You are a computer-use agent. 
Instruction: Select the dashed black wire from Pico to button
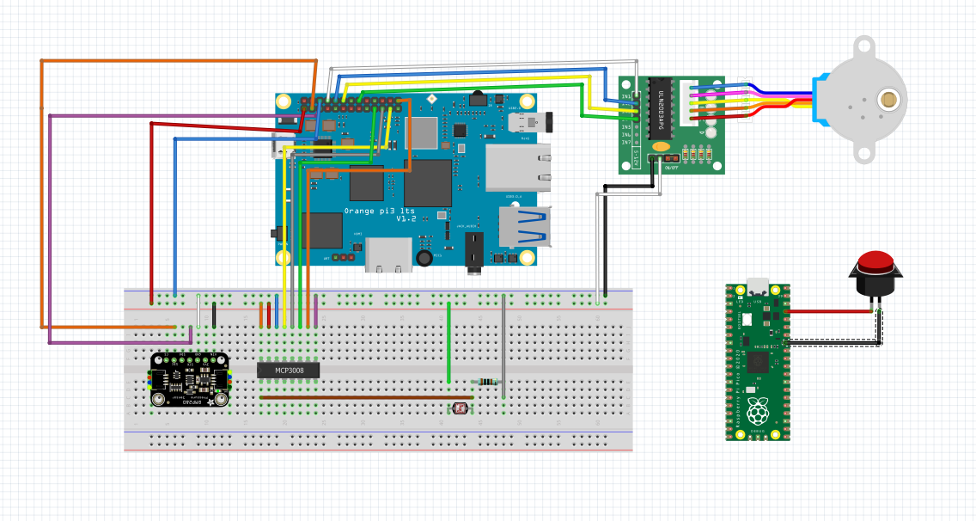(x=833, y=342)
